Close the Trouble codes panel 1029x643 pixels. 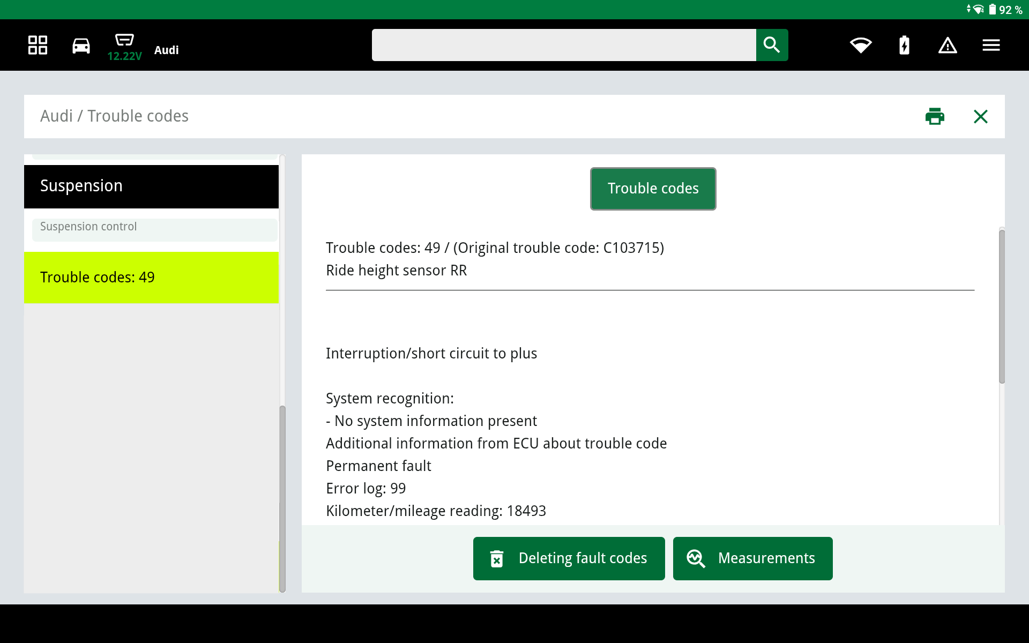pyautogui.click(x=980, y=116)
